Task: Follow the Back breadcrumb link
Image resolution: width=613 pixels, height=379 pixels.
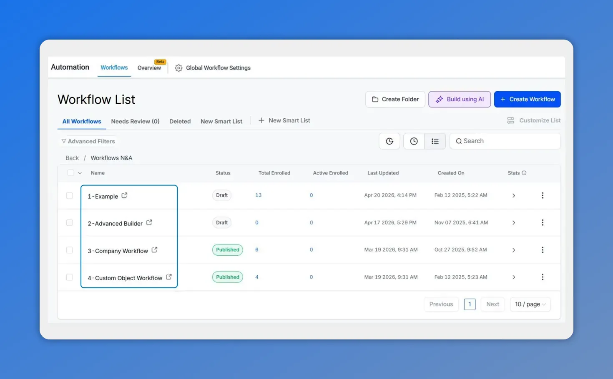Action: (72, 157)
